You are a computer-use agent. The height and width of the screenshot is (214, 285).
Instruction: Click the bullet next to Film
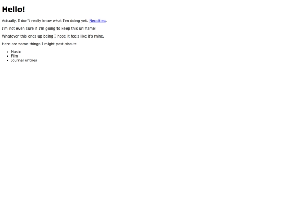[x=7, y=56]
